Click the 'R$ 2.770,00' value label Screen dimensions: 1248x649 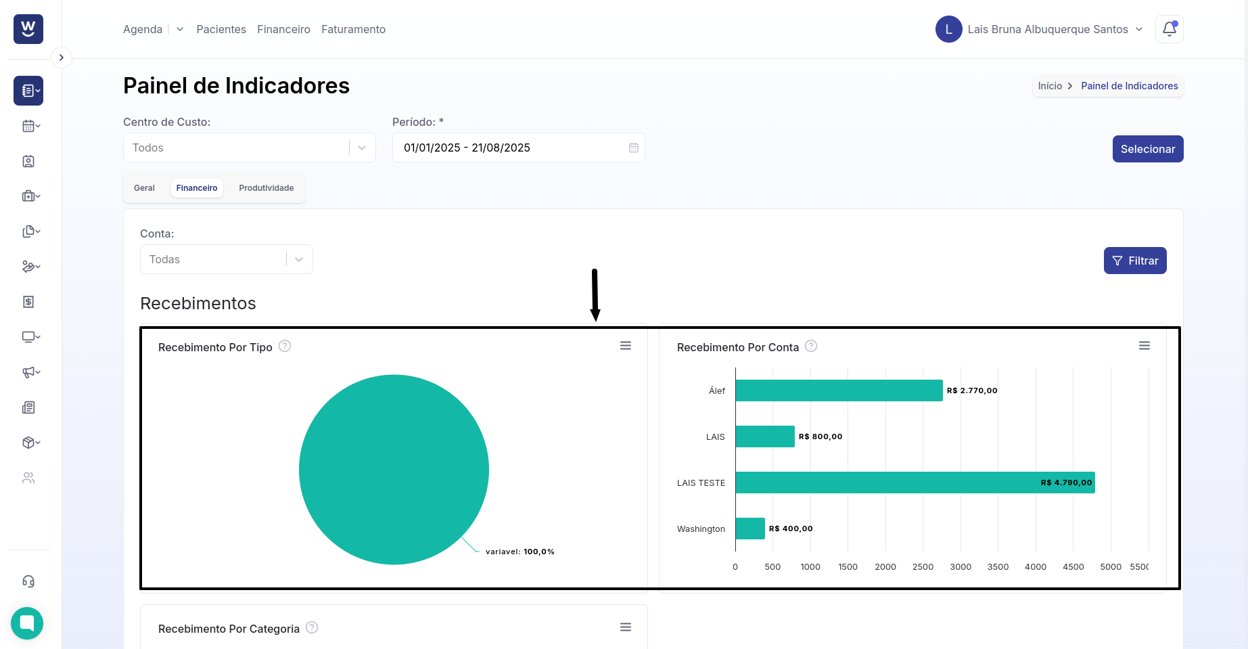972,390
